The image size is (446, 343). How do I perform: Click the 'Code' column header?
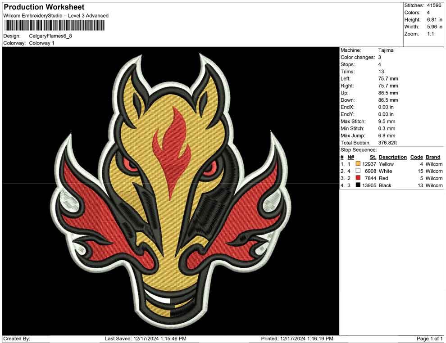416,157
